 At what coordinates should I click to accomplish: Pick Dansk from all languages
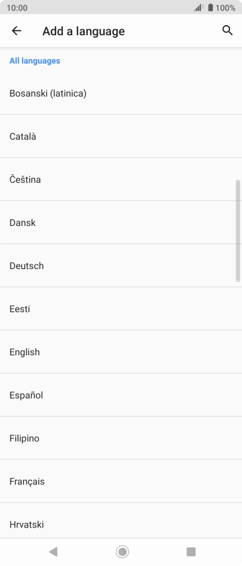(121, 223)
